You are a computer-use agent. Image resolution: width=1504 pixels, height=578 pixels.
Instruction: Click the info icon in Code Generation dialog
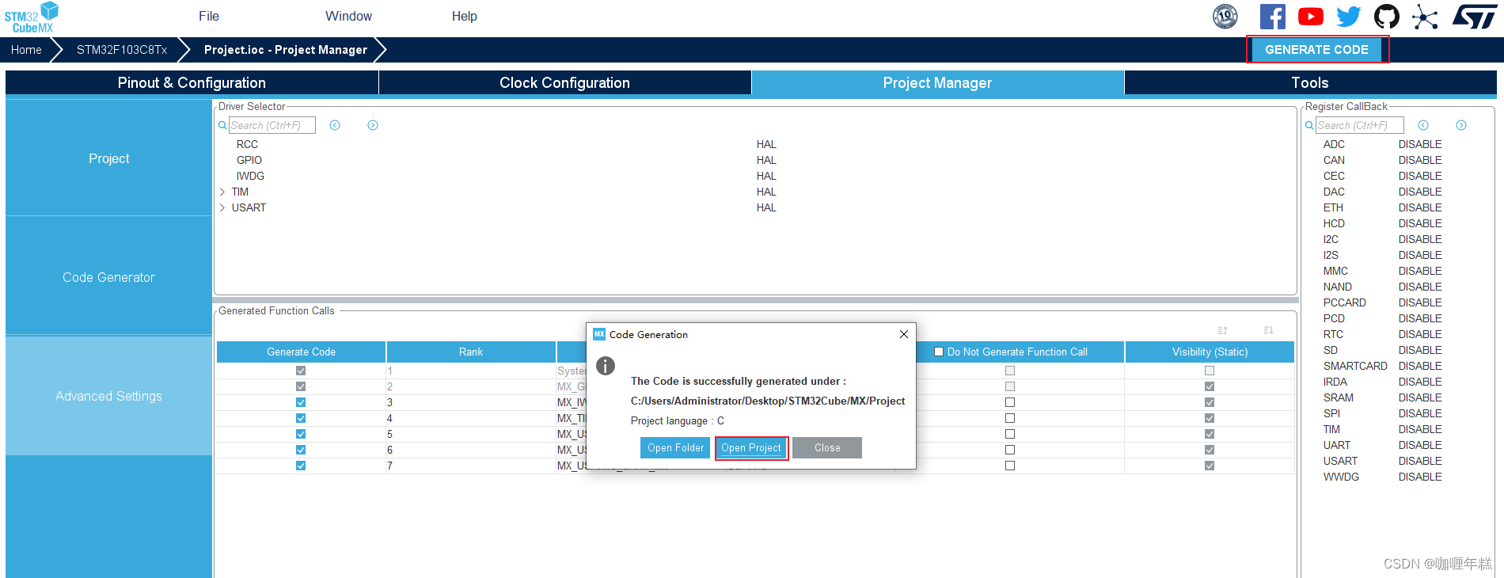click(x=606, y=366)
